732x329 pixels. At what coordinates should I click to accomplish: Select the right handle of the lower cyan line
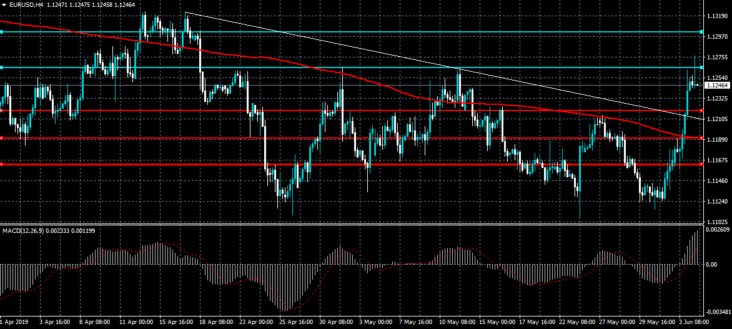[701, 67]
